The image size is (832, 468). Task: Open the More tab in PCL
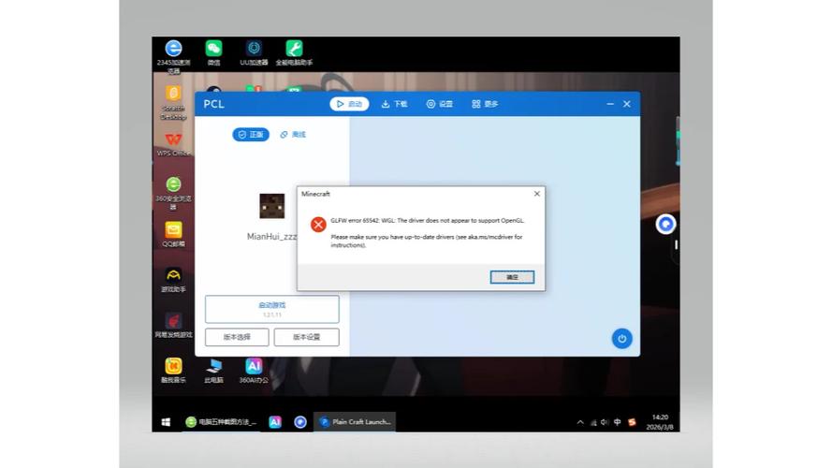coord(485,104)
